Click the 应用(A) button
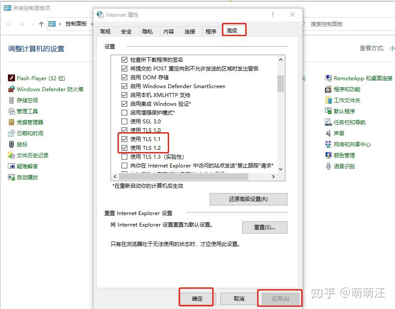Image resolution: width=395 pixels, height=309 pixels. pos(279,298)
